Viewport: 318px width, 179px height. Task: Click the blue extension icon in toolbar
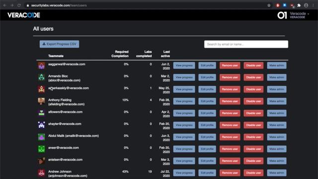[285, 5]
